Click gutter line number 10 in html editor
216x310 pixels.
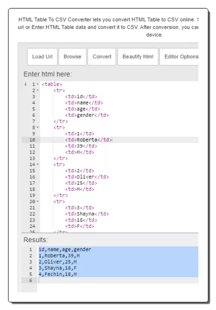32,140
